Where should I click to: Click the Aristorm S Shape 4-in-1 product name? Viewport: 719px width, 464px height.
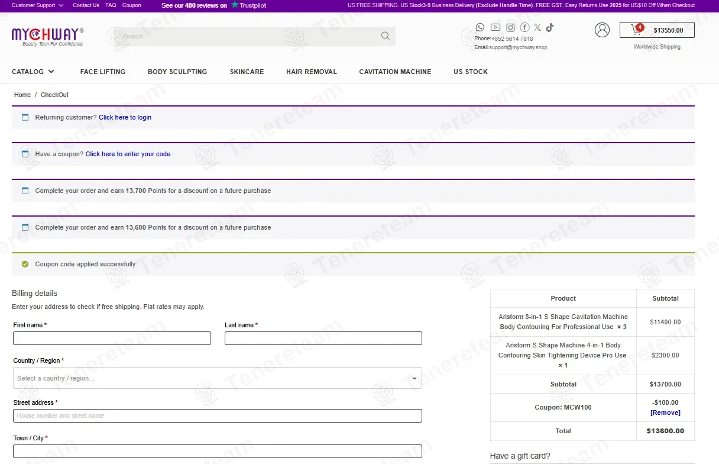click(x=563, y=355)
